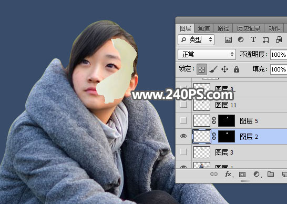
Task: Select the 图层 2 layer name
Action: (x=249, y=137)
